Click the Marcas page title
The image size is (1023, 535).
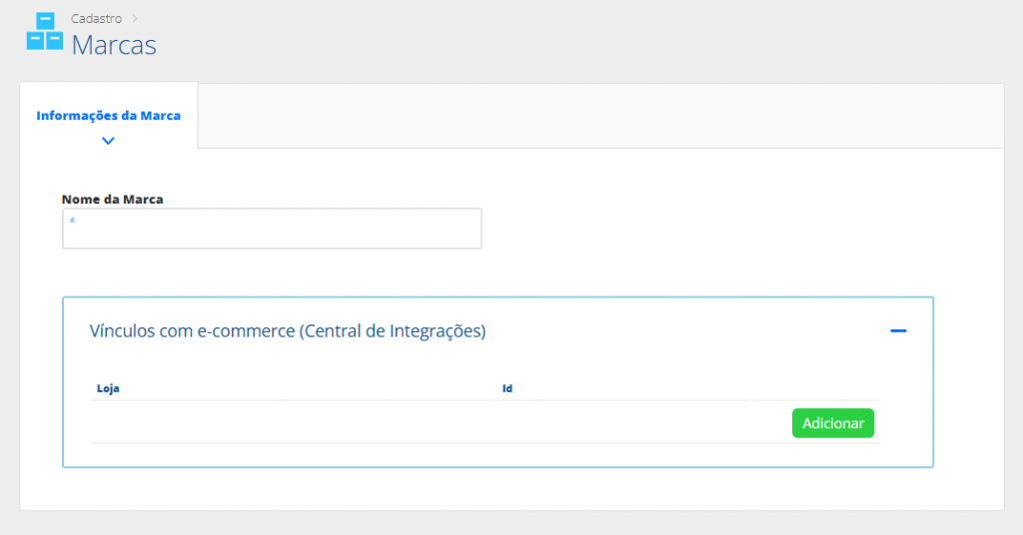tap(114, 45)
